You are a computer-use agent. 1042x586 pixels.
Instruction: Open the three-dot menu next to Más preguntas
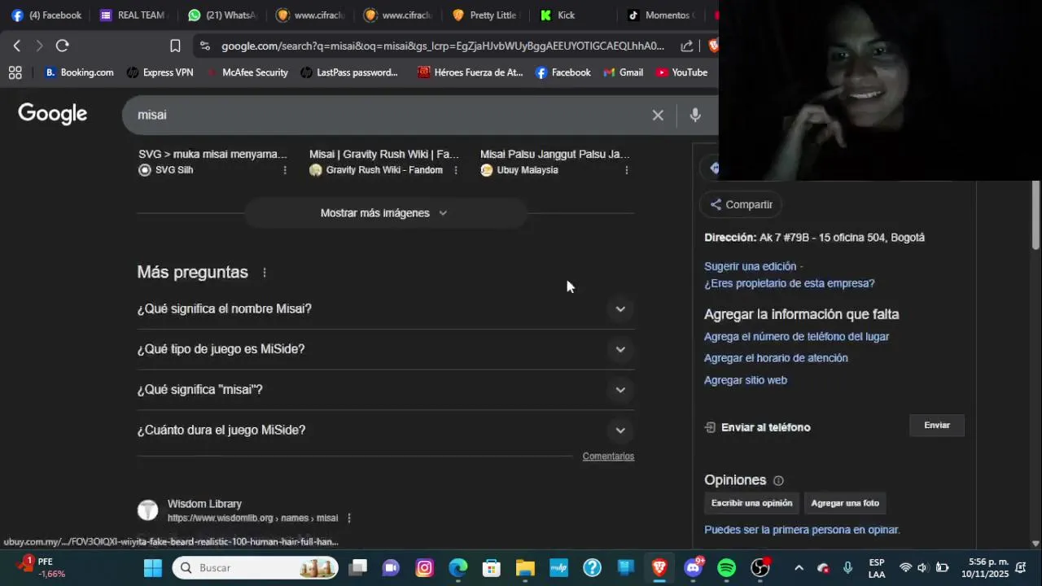265,273
